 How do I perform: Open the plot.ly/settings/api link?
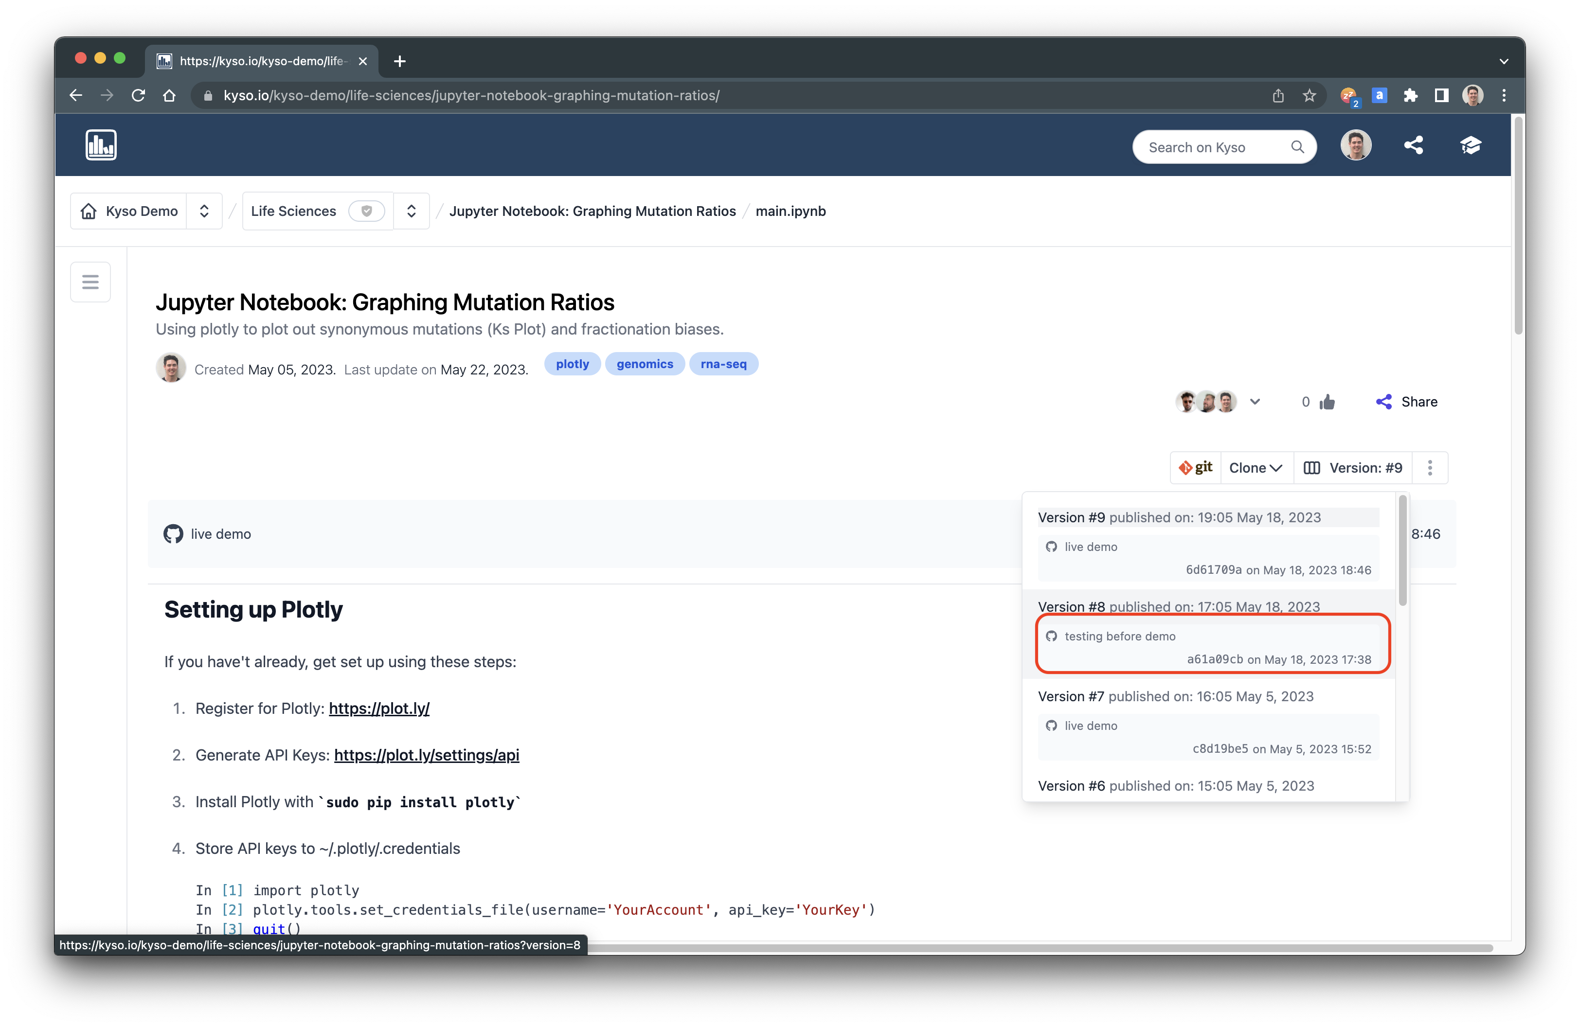pyautogui.click(x=426, y=755)
